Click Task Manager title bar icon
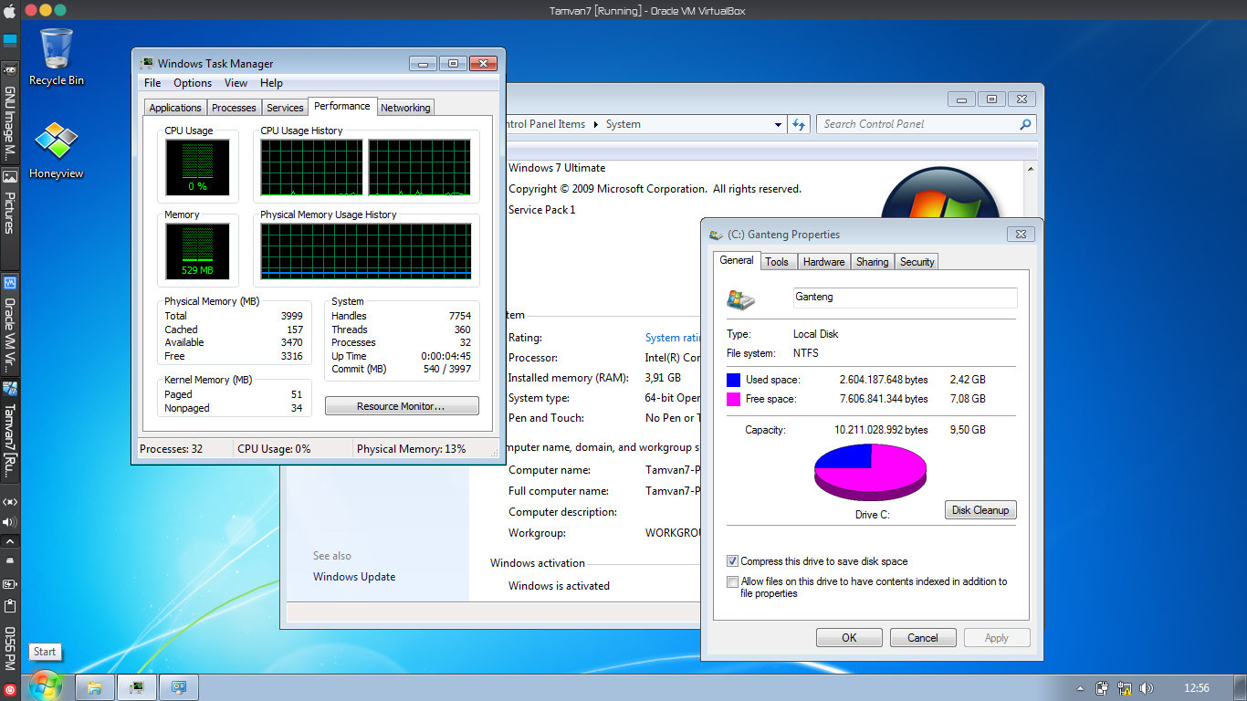The image size is (1247, 701). tap(146, 64)
